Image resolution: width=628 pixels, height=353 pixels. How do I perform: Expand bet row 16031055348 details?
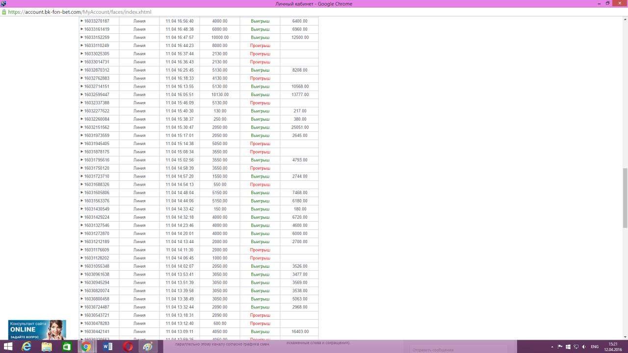click(x=82, y=266)
